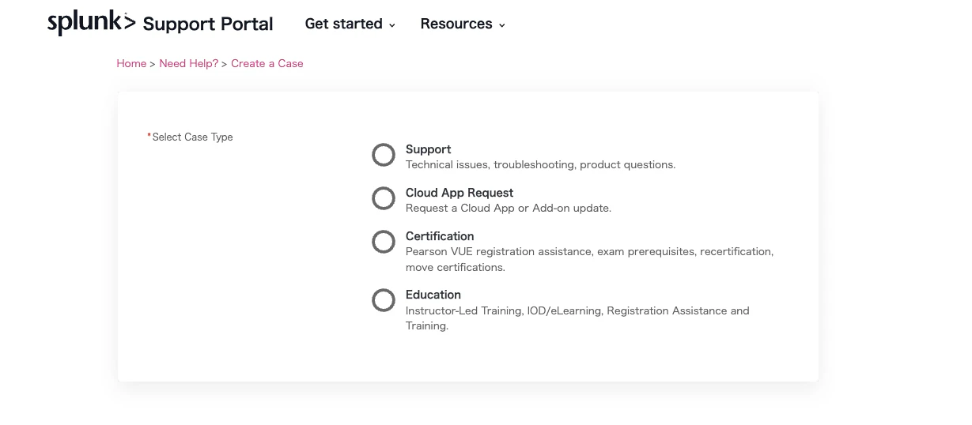Click the Support Portal title text
This screenshot has height=425, width=972.
click(x=208, y=24)
